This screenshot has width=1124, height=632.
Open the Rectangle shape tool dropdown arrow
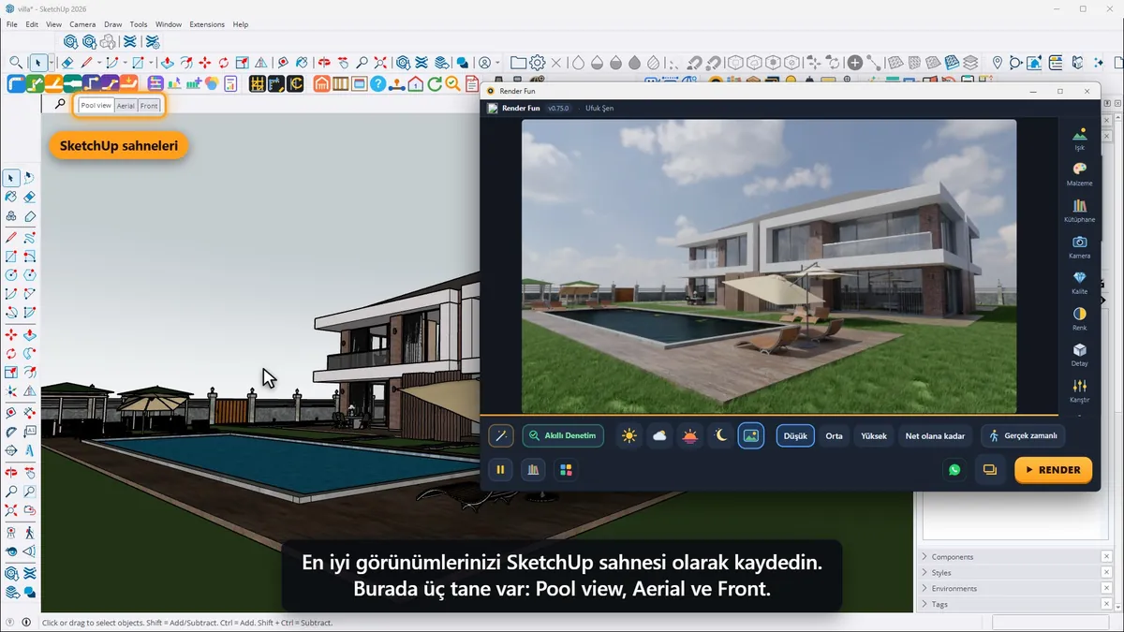coord(151,63)
